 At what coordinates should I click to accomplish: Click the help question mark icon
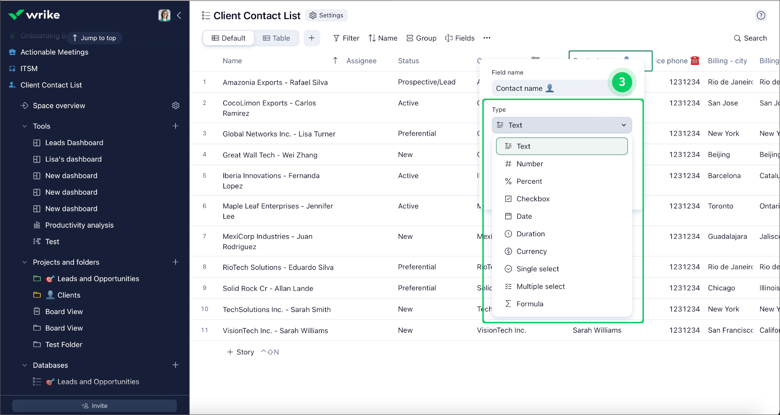click(x=760, y=16)
